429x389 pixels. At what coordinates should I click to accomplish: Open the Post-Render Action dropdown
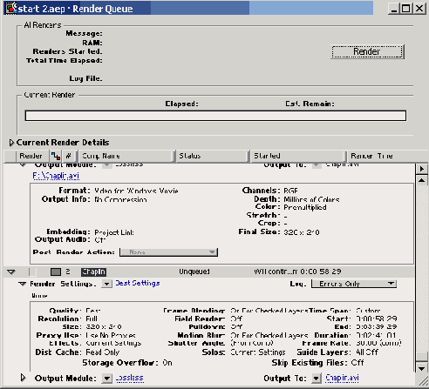click(168, 252)
